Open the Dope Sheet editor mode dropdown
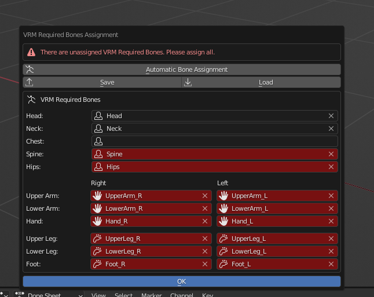 tap(49, 295)
